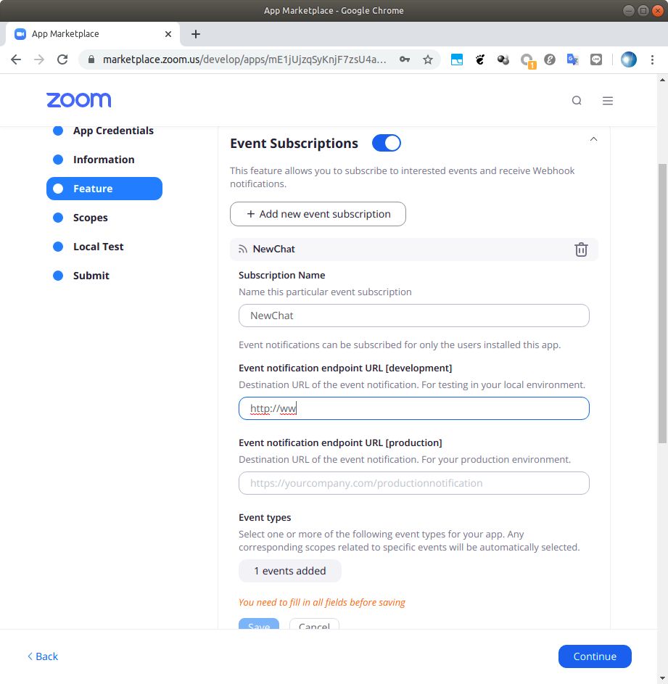Open the Chrome profile avatar
668x684 pixels.
tap(628, 59)
